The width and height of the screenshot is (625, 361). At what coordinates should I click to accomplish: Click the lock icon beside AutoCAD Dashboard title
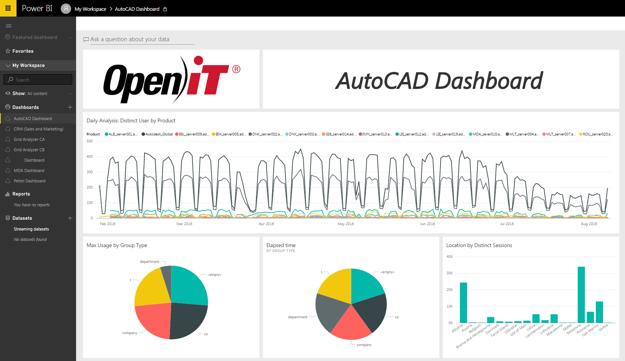click(165, 9)
